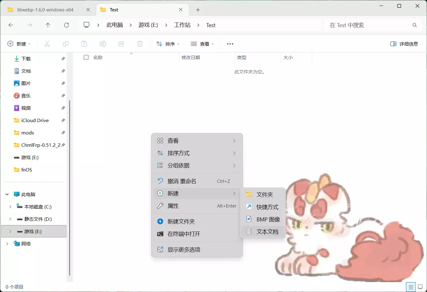Collapse the 此电脑 tree item chevron
Viewport: 427px width, 292px height.
pyautogui.click(x=7, y=194)
